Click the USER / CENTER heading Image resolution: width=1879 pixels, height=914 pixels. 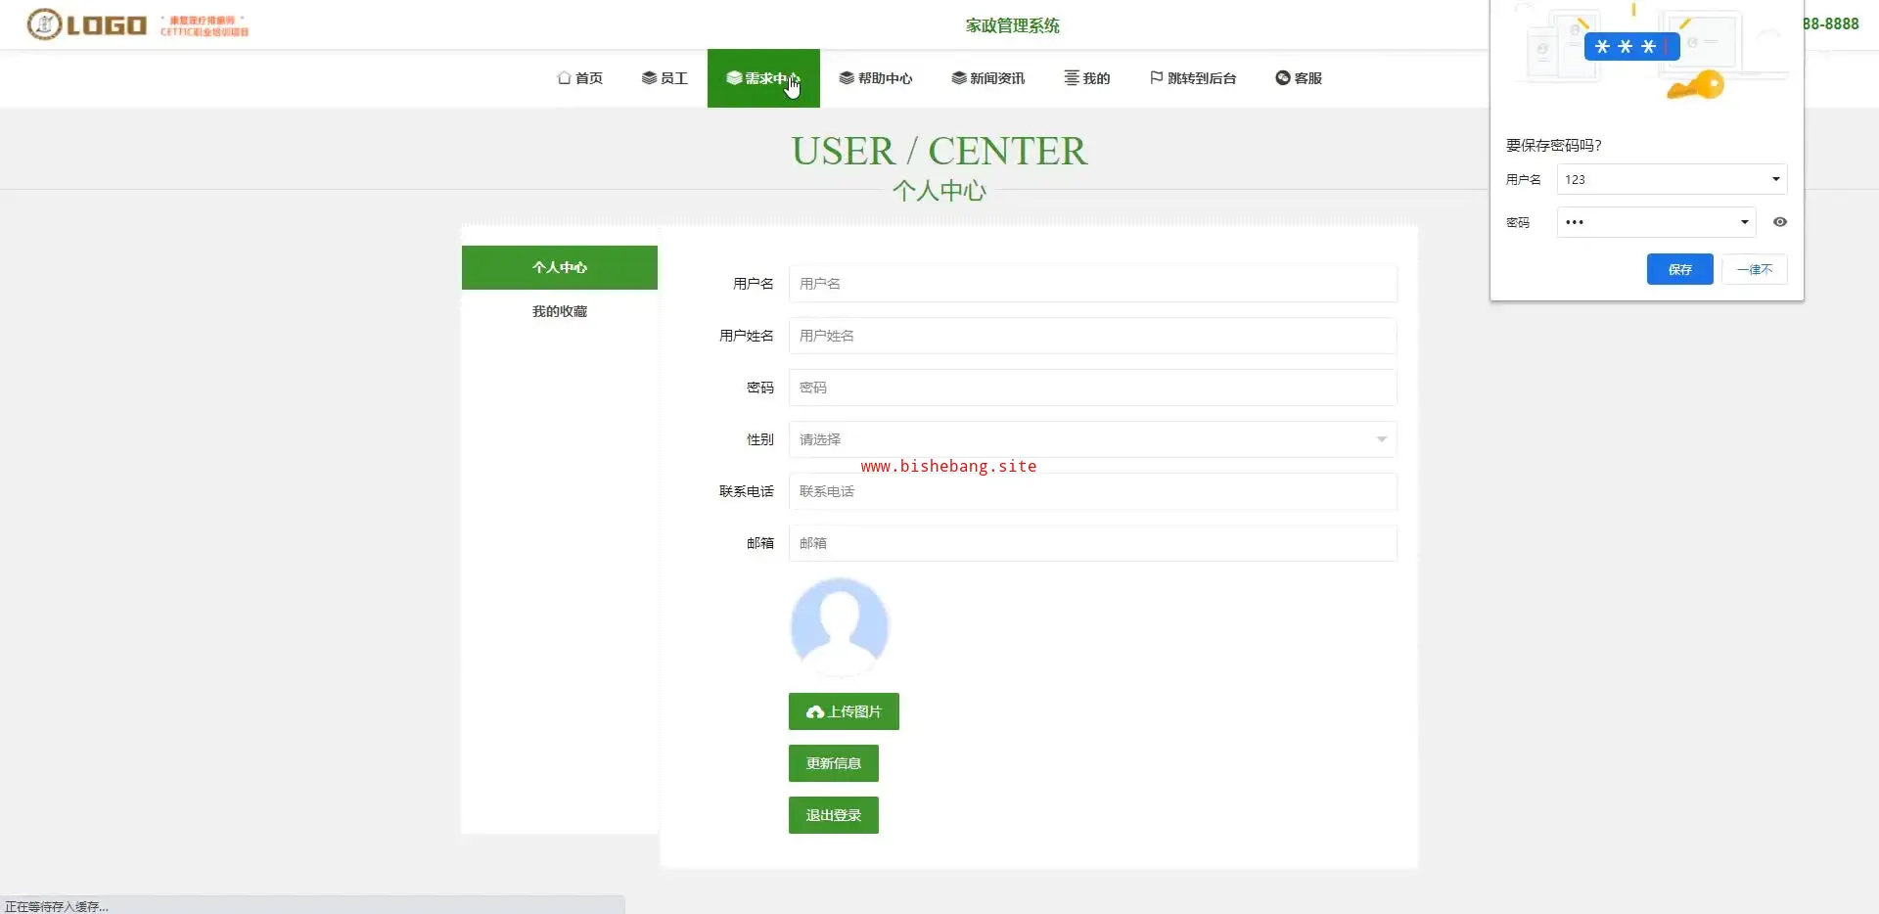[x=939, y=151]
